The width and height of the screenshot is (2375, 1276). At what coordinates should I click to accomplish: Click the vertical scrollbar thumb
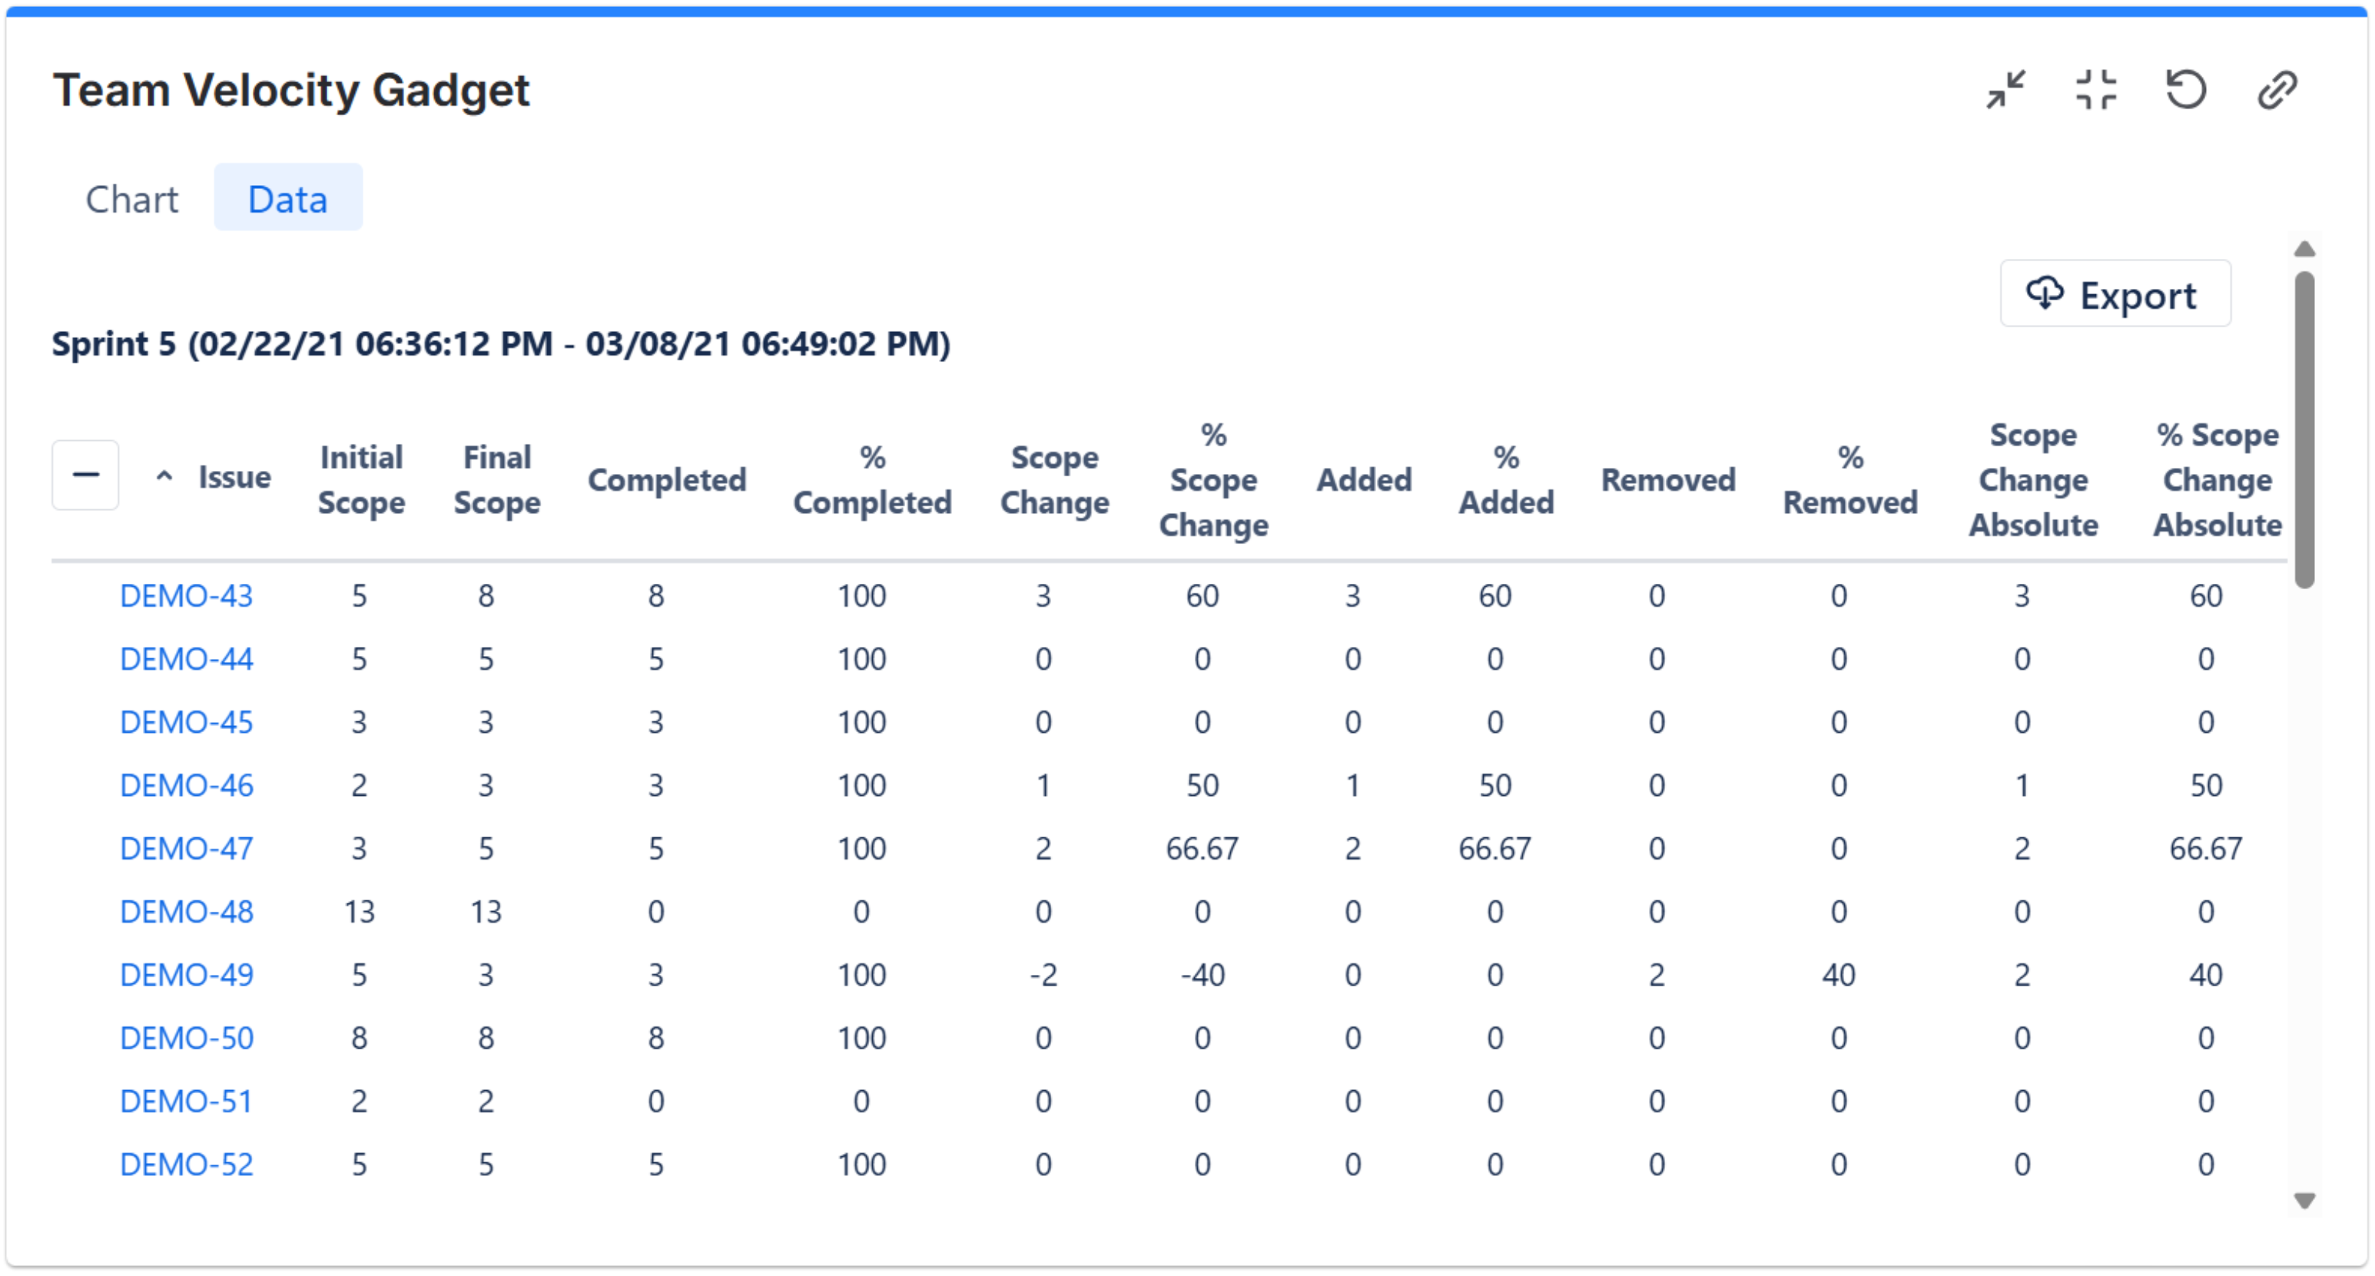(2304, 429)
